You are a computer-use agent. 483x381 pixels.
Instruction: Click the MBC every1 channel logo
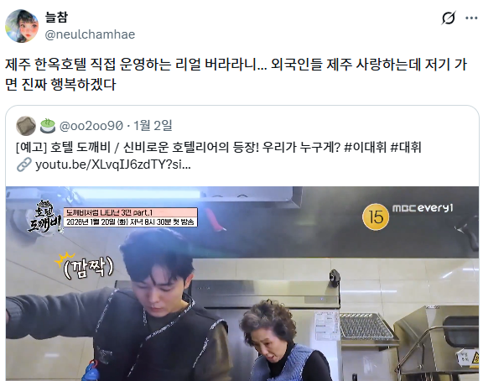(x=423, y=208)
